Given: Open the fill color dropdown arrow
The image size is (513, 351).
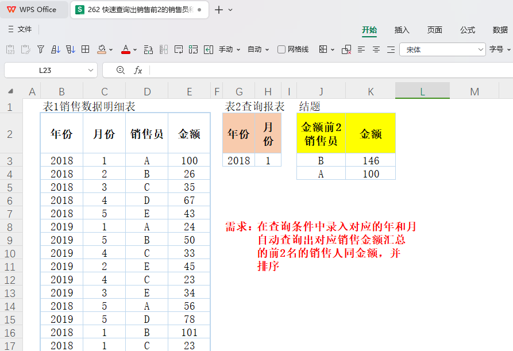Looking at the screenshot, I should click(x=111, y=50).
